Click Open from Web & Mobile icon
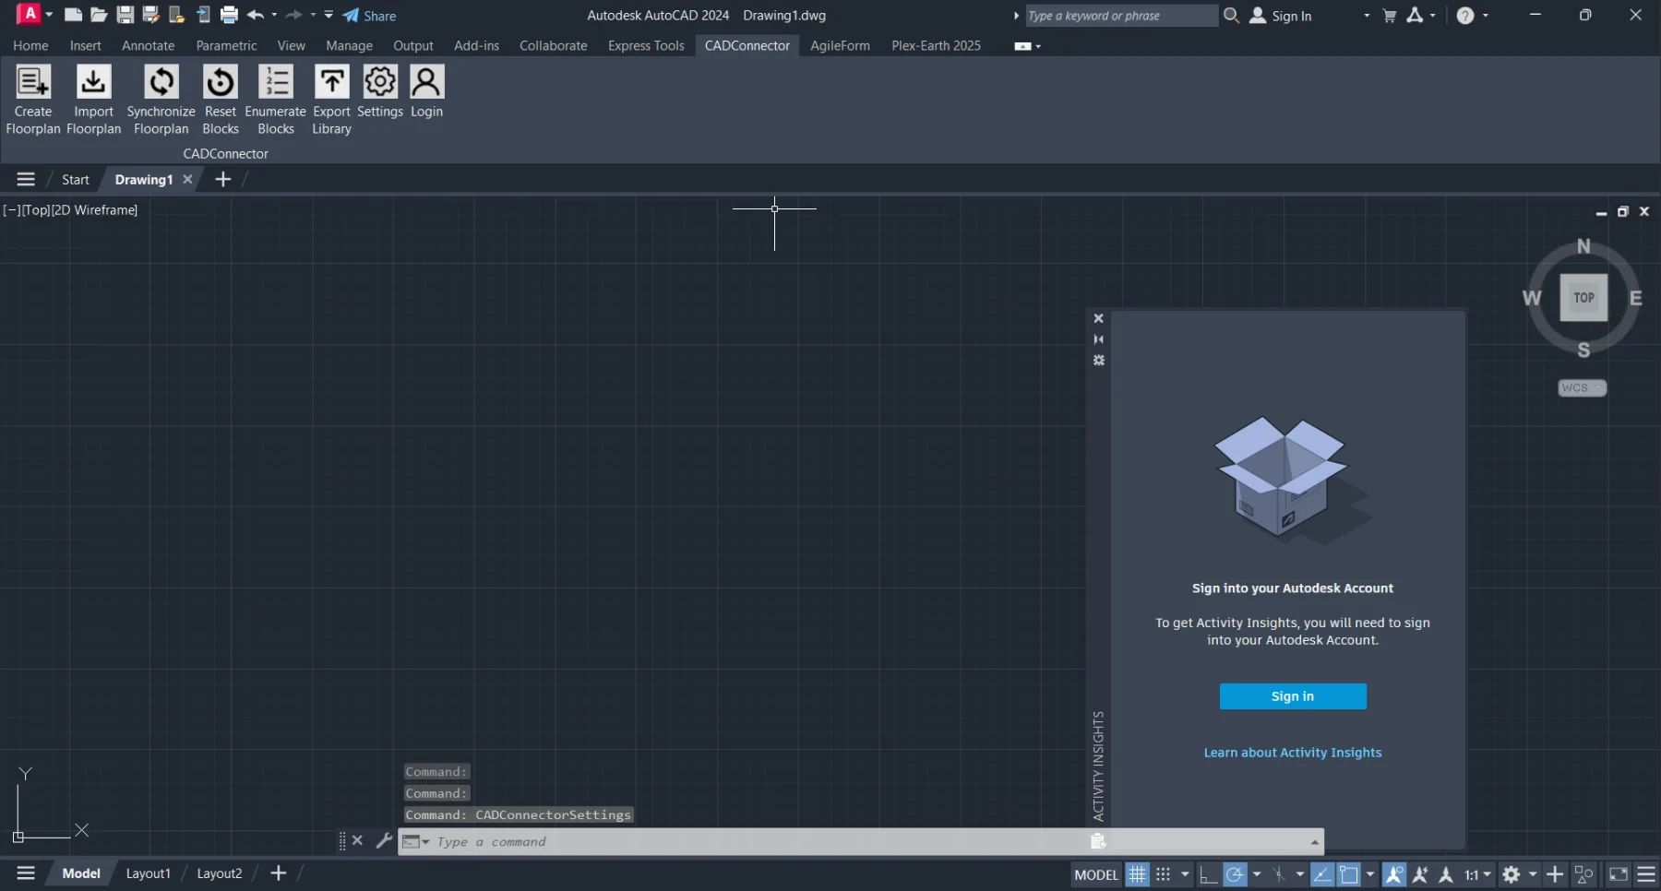Viewport: 1661px width, 891px height. click(x=176, y=16)
